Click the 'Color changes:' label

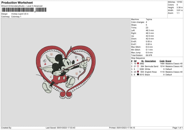[138, 22]
